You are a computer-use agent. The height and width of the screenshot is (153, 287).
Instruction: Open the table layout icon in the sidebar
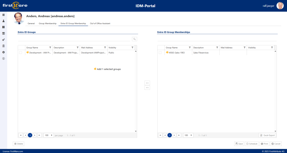pos(3,34)
